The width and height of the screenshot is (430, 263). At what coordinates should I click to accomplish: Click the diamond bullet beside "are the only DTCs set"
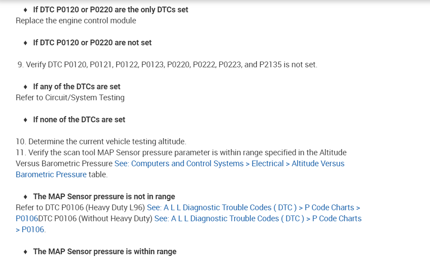point(26,10)
